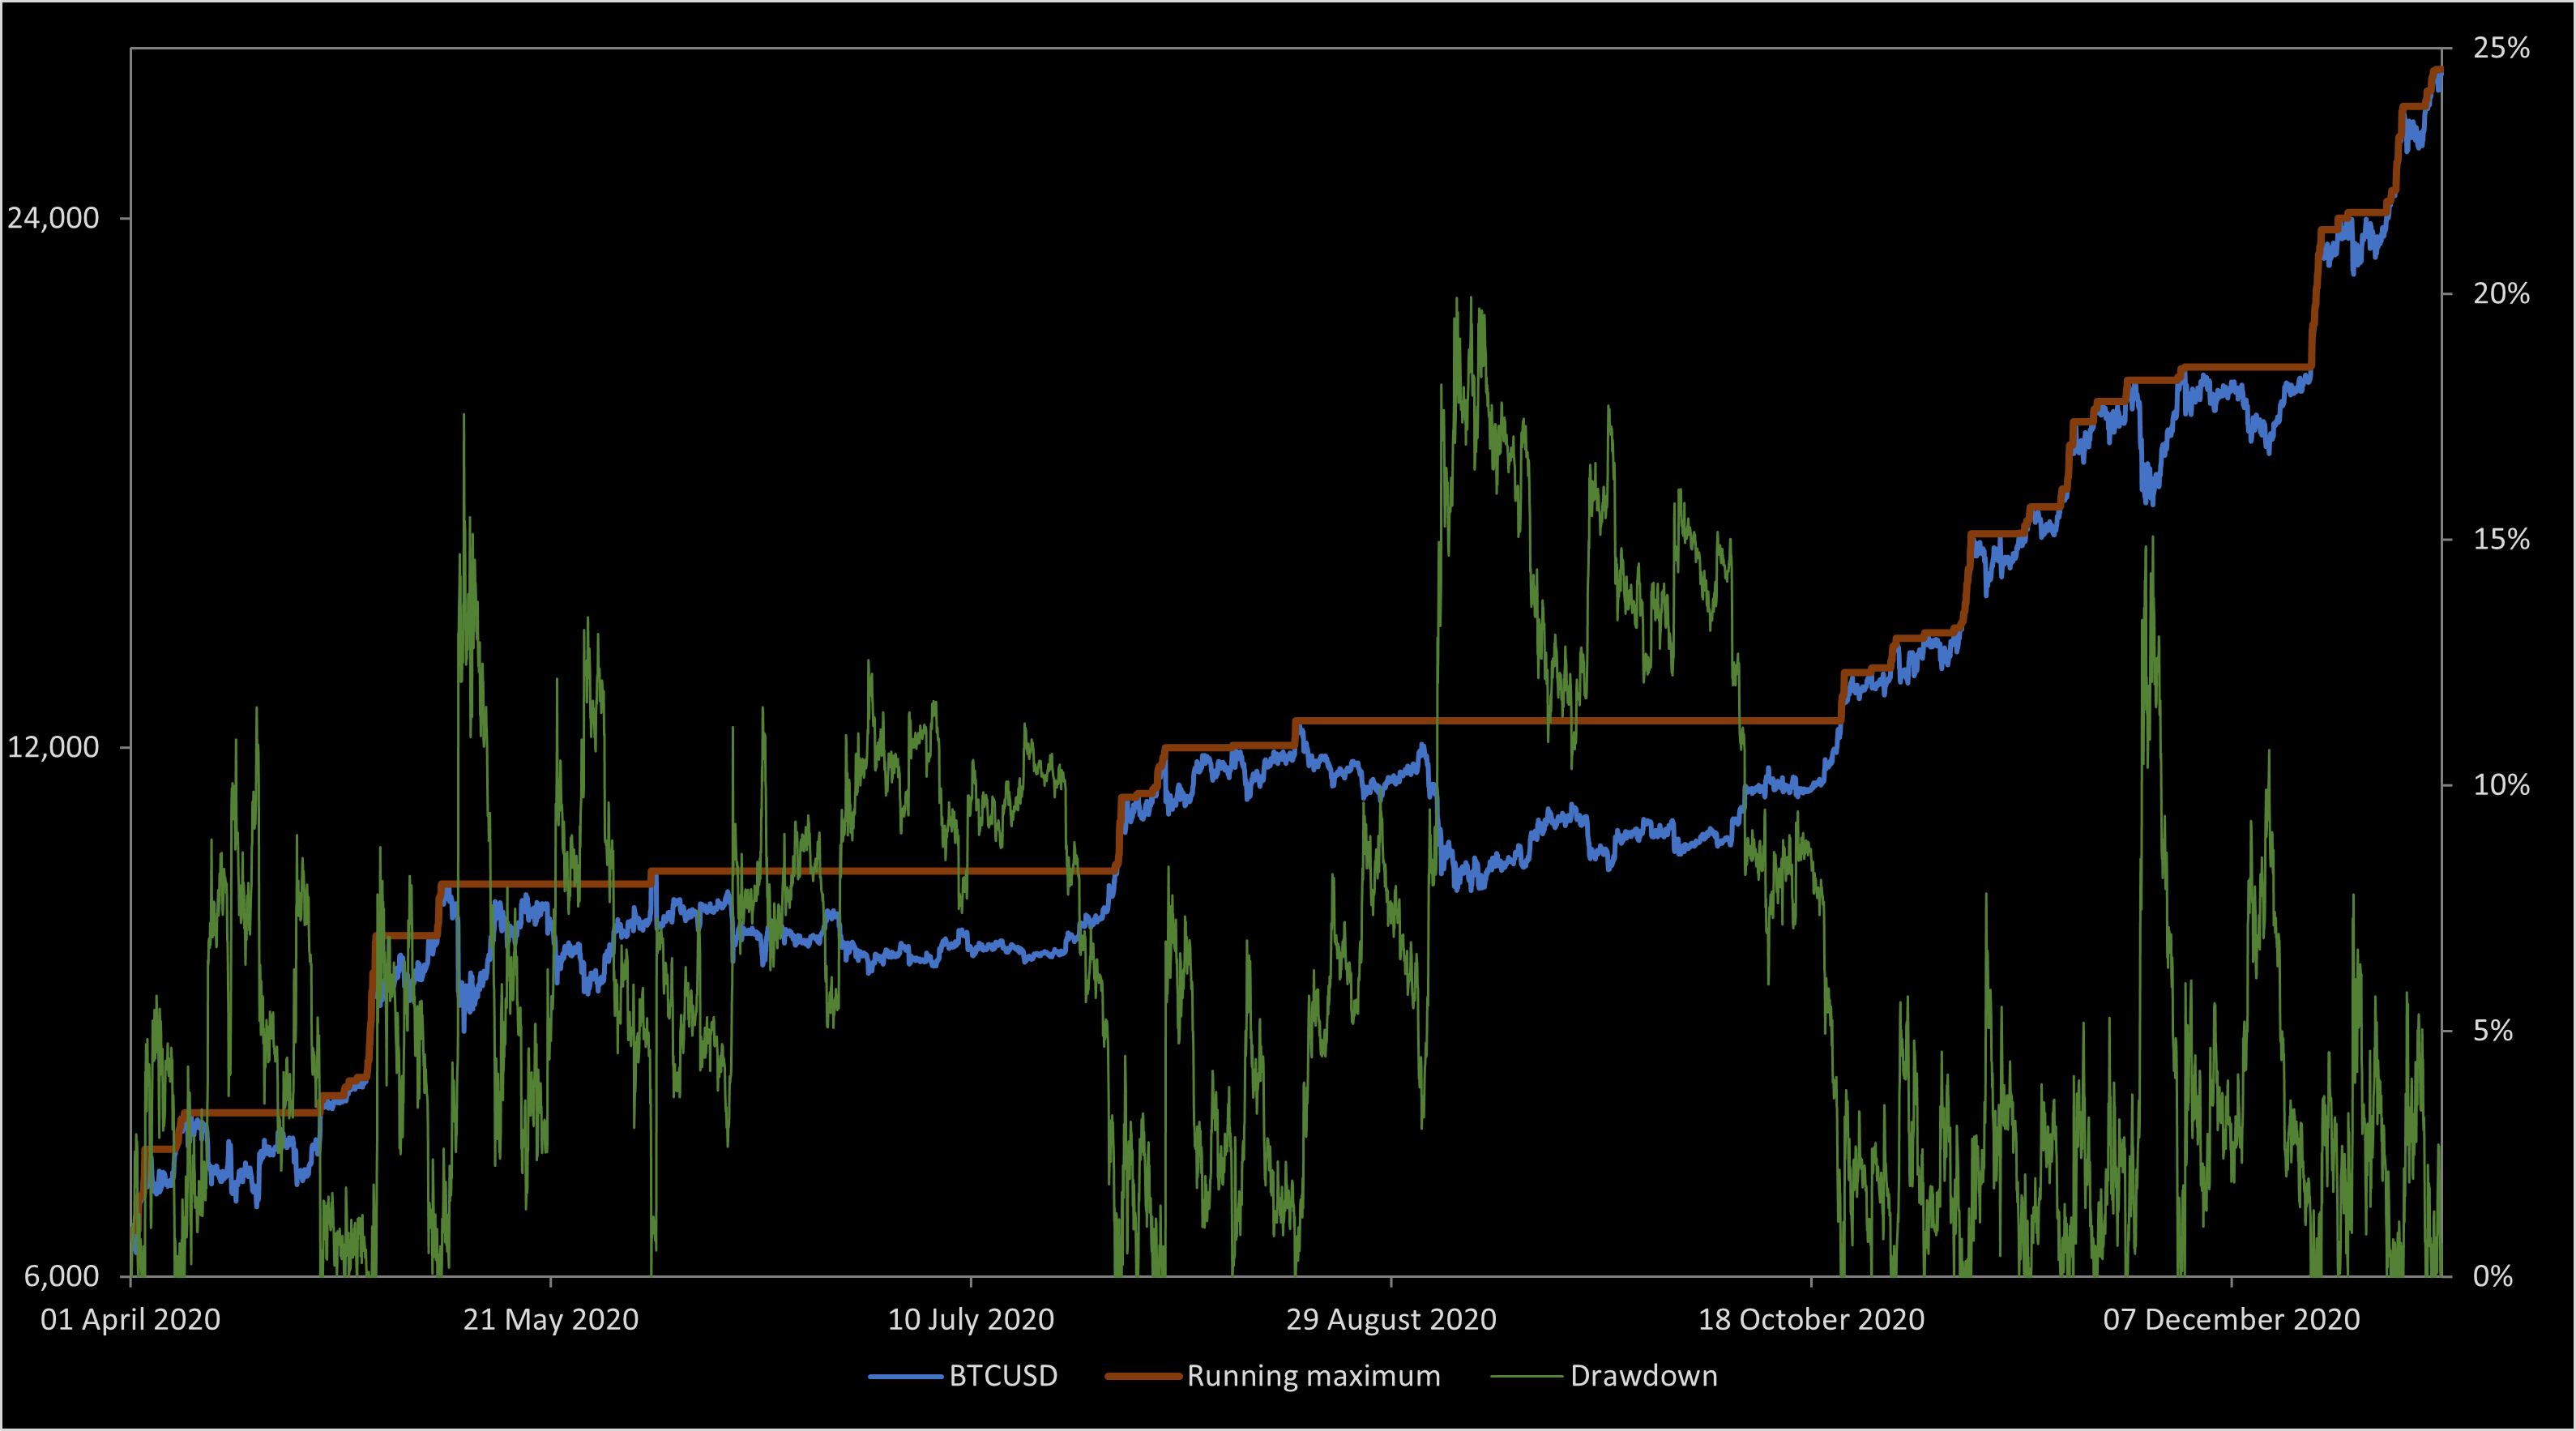The image size is (2576, 1431).
Task: Click the 15% right axis label
Action: (2501, 539)
